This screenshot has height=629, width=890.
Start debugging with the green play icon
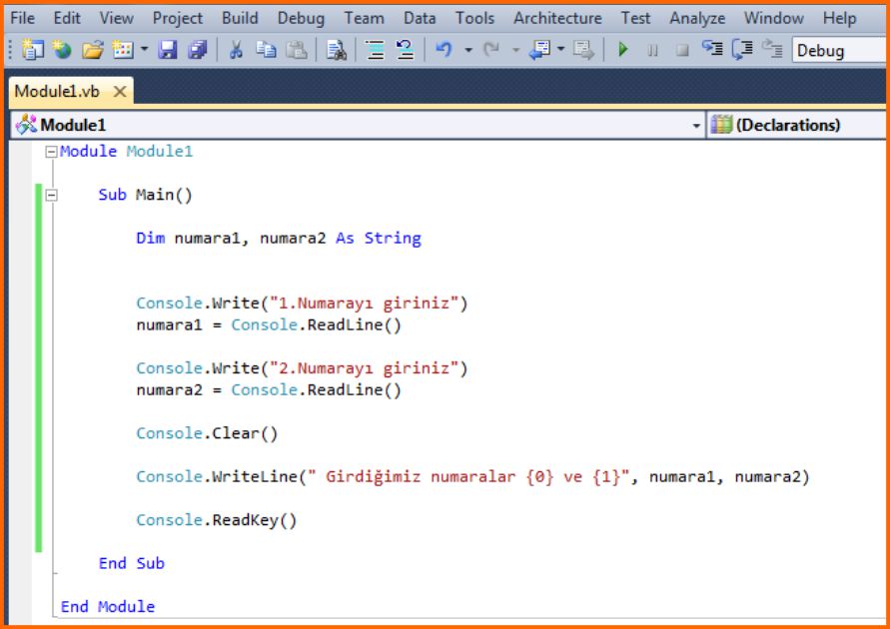[x=623, y=50]
